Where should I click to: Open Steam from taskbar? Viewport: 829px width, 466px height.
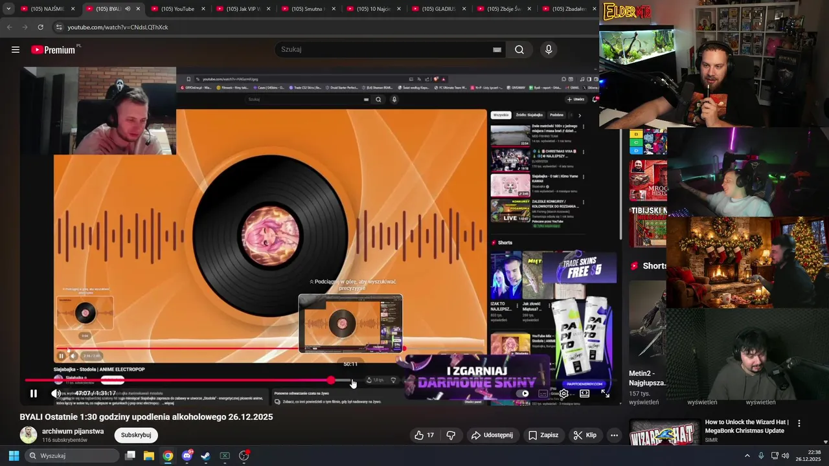click(x=205, y=456)
